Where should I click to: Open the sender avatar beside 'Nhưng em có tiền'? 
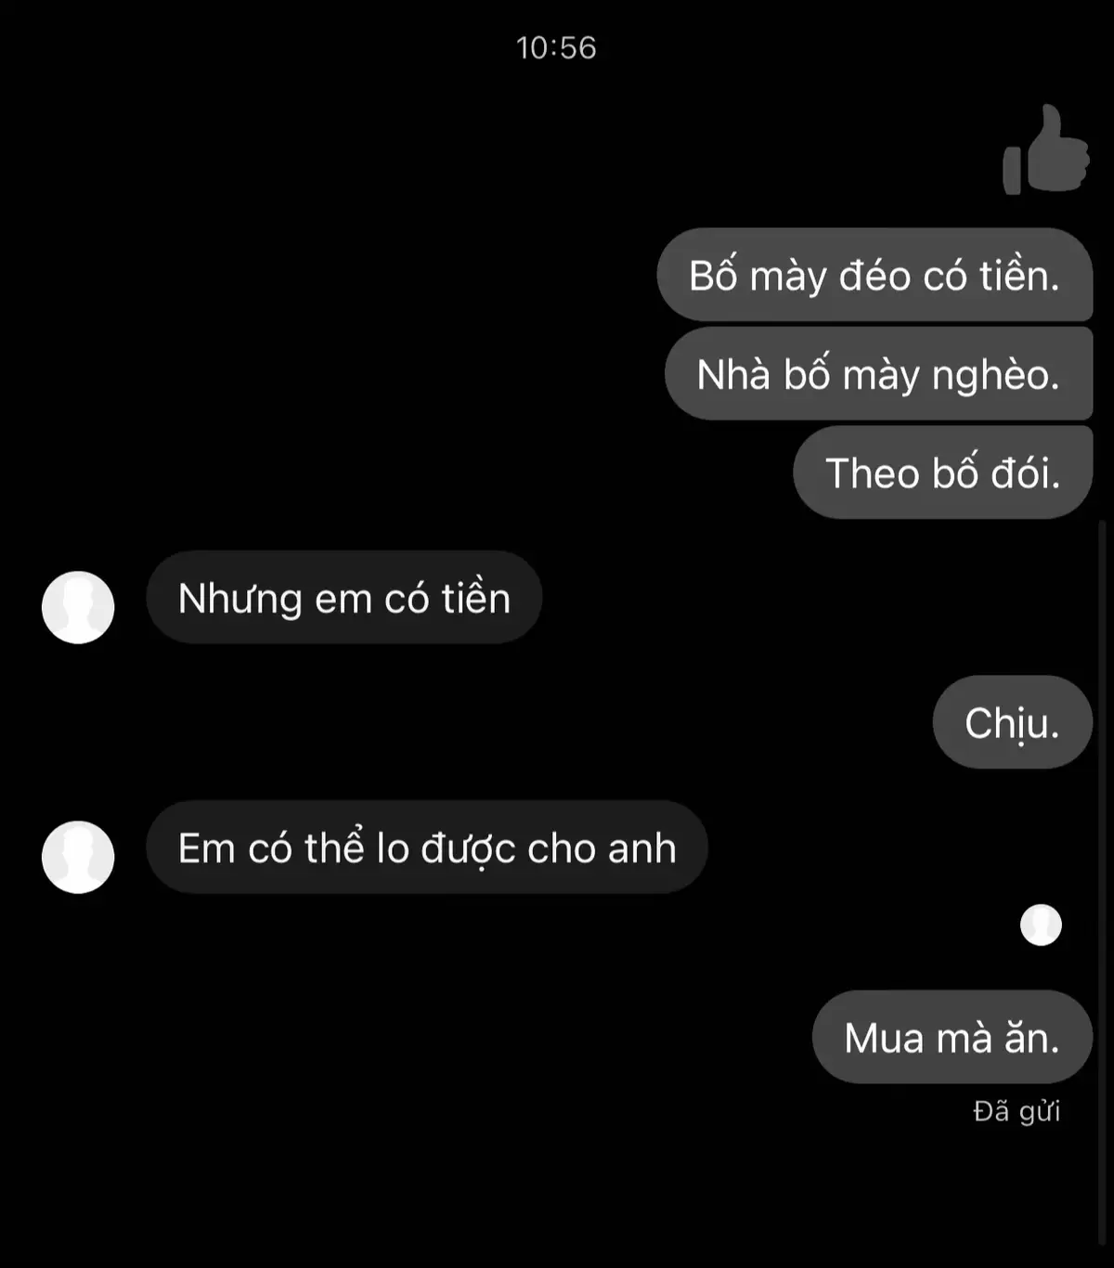click(x=78, y=607)
